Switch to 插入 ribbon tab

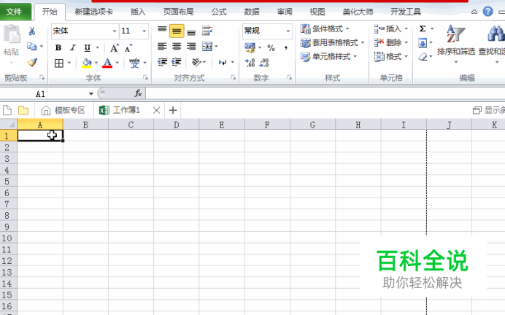138,12
